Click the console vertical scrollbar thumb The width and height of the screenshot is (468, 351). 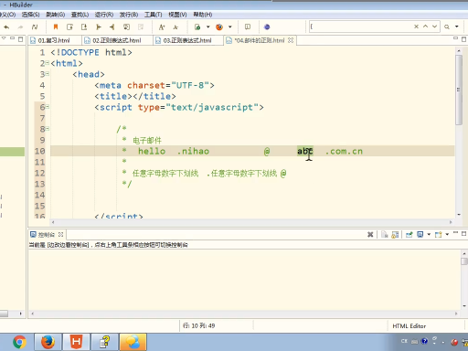pos(464,261)
